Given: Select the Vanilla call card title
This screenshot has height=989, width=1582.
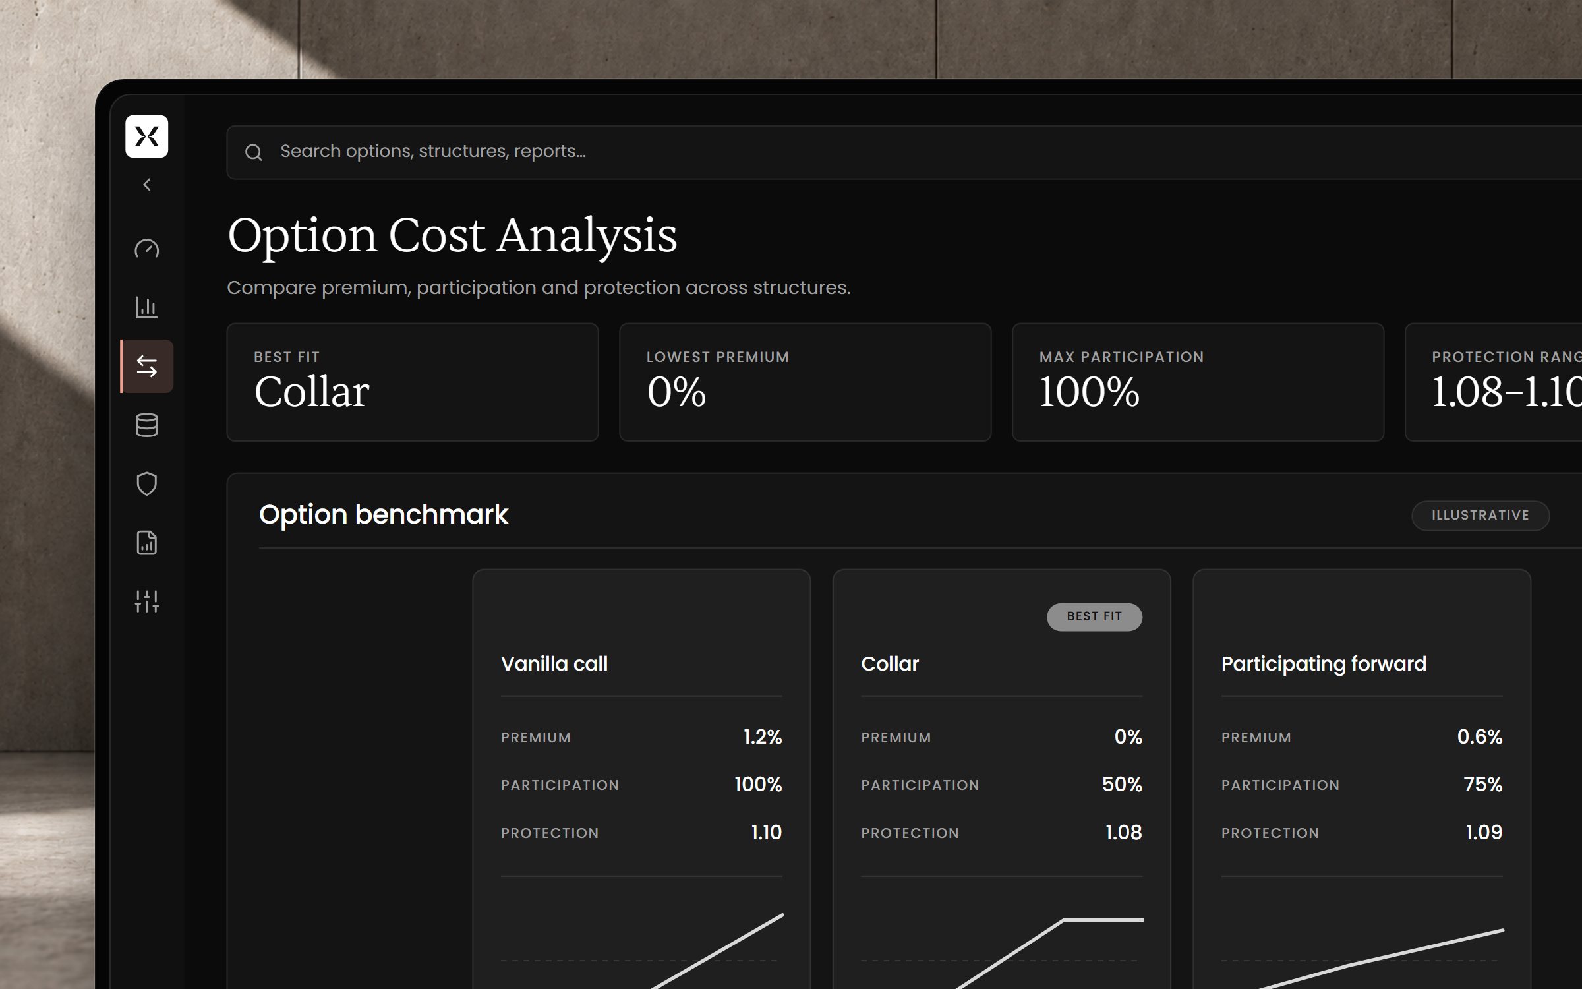Looking at the screenshot, I should (x=554, y=663).
